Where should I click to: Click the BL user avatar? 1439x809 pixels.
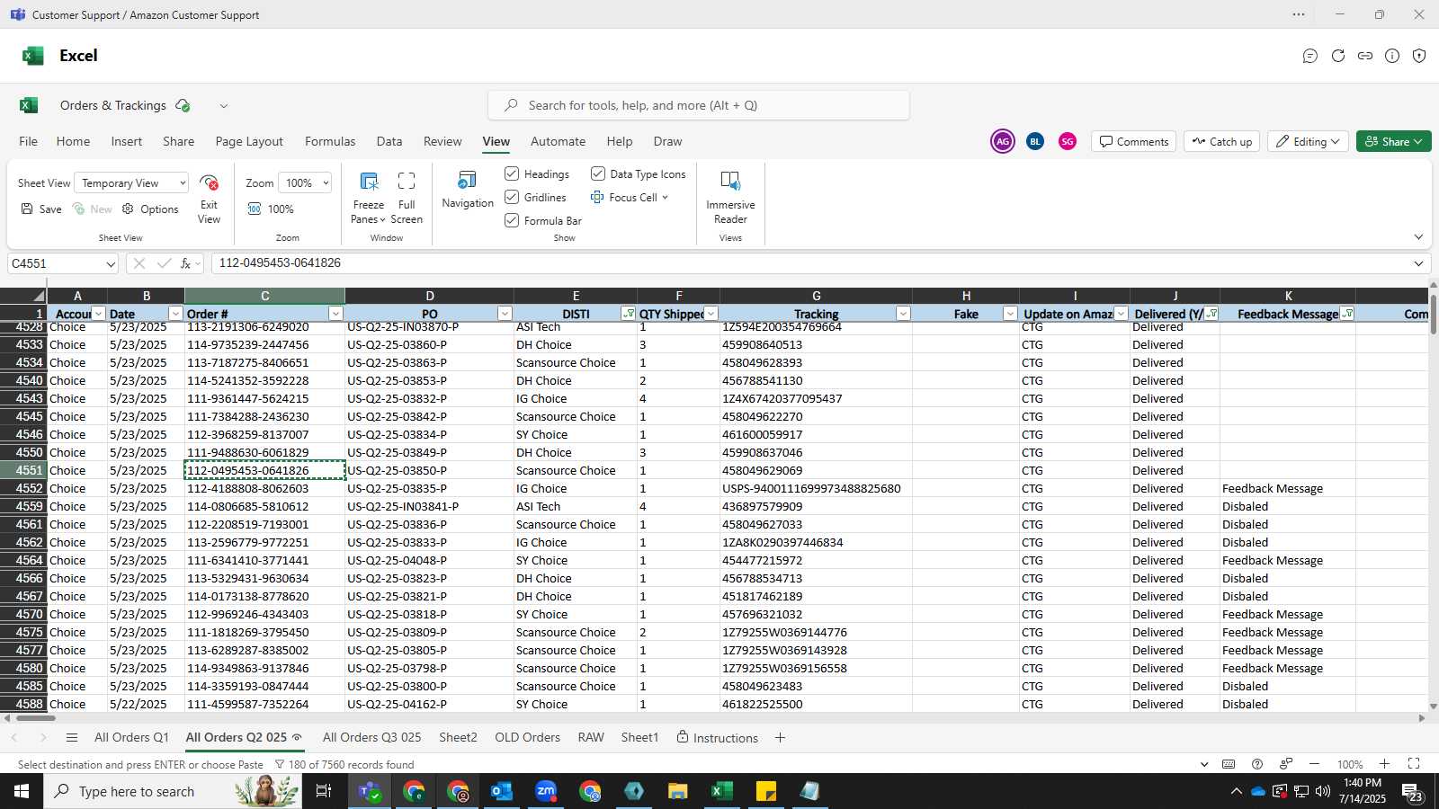click(1035, 141)
